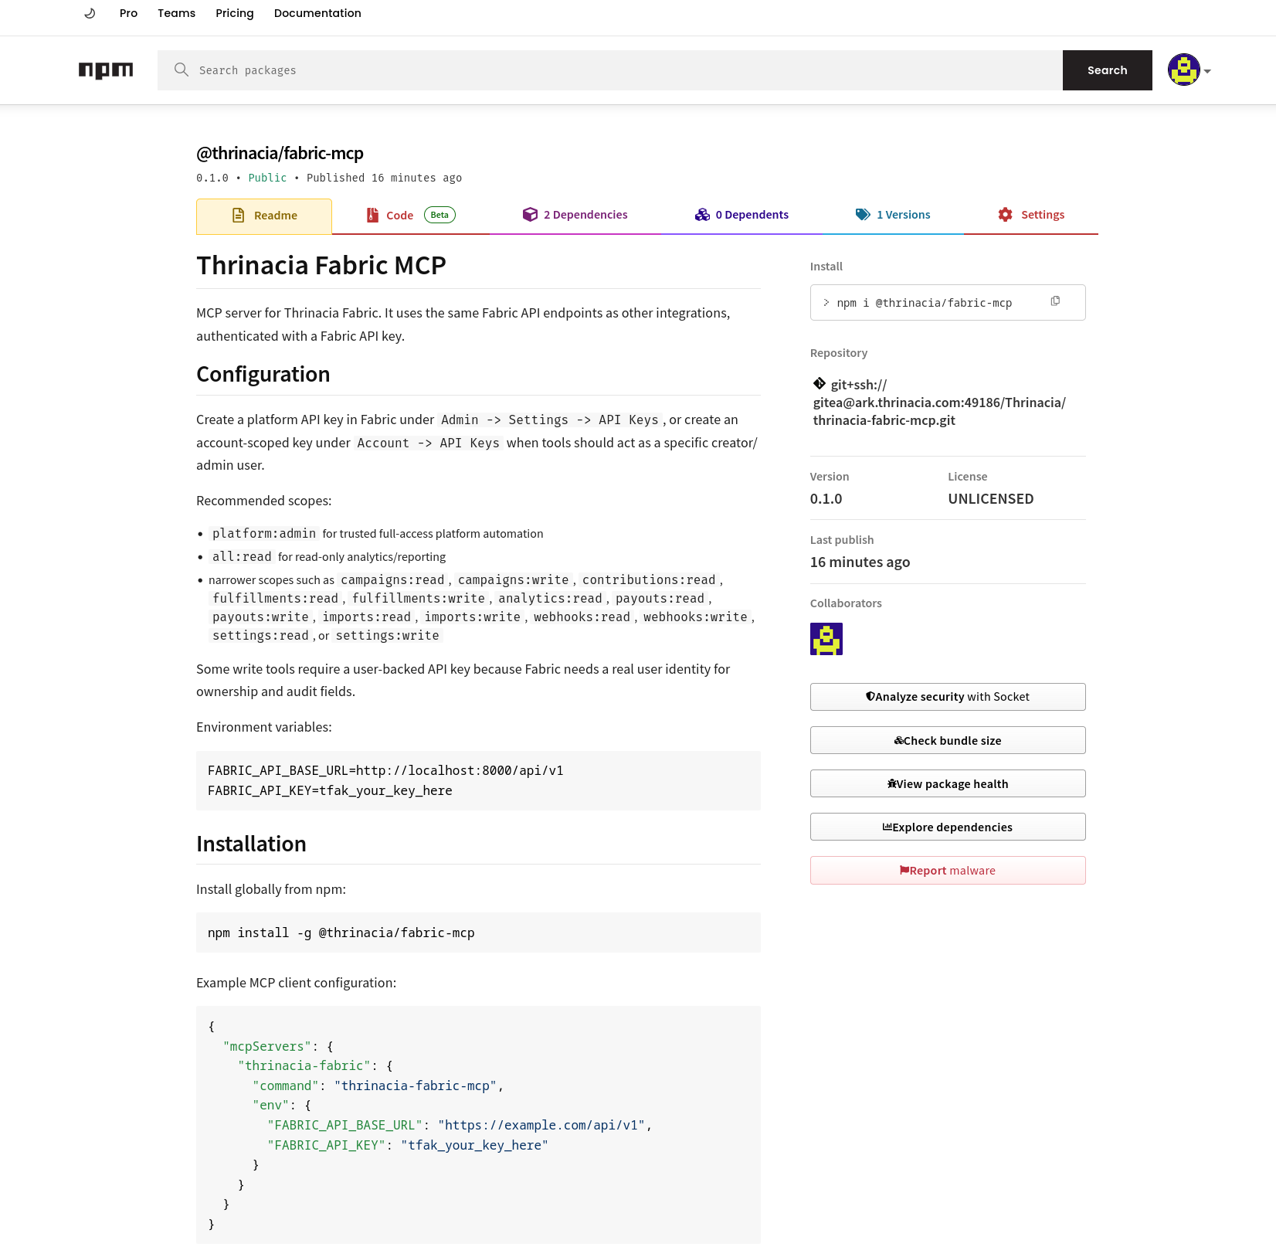This screenshot has height=1257, width=1276.
Task: Click the Code file icon
Action: (x=372, y=215)
